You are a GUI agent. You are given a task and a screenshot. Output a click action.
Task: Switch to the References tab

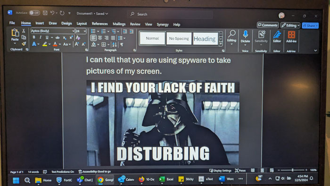[100, 24]
